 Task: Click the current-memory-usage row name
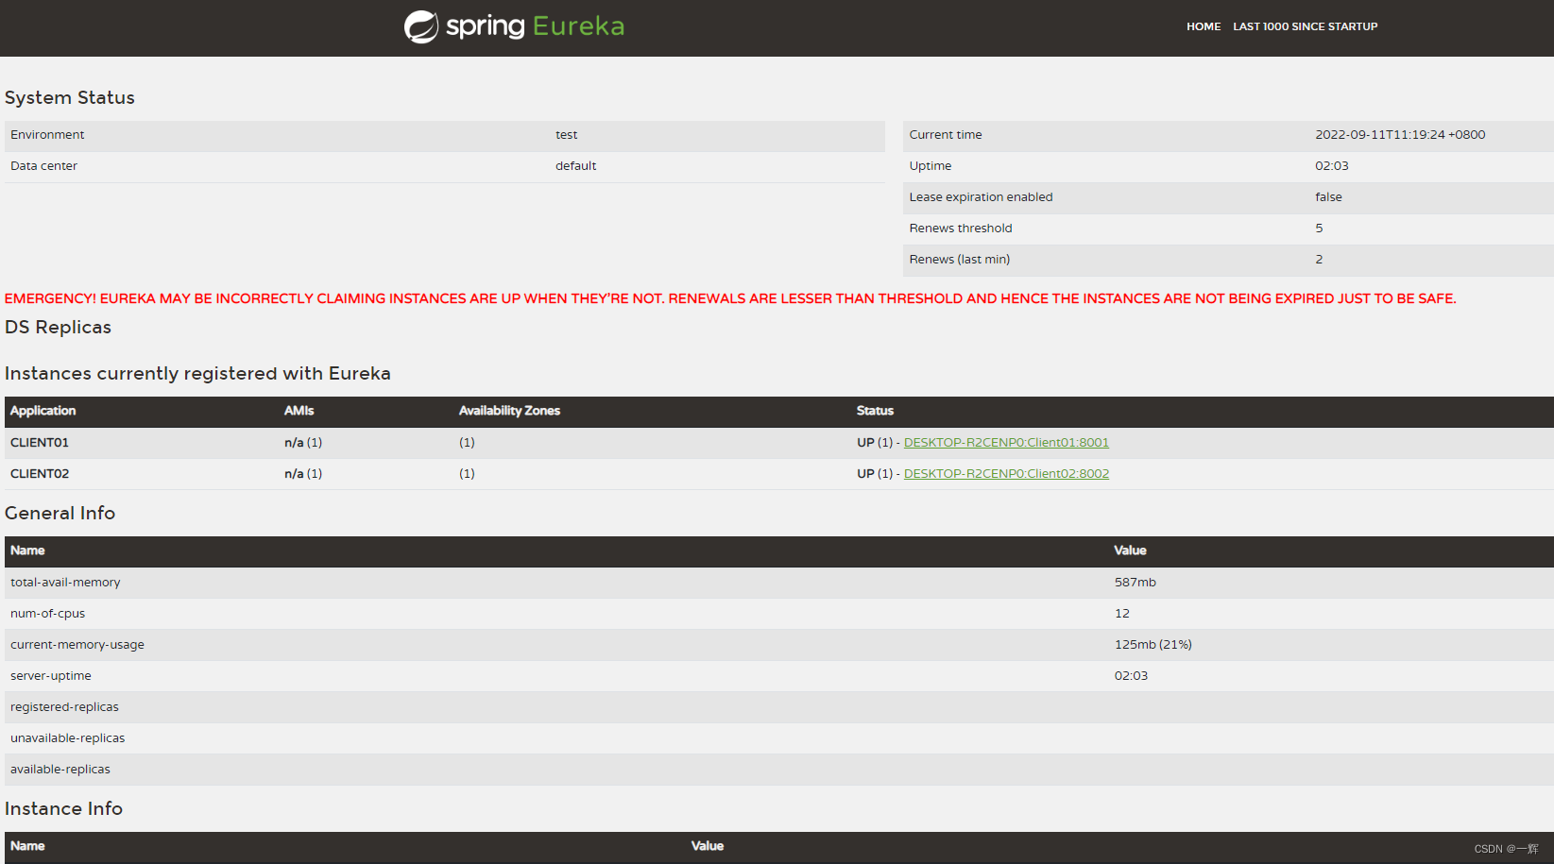coord(77,645)
